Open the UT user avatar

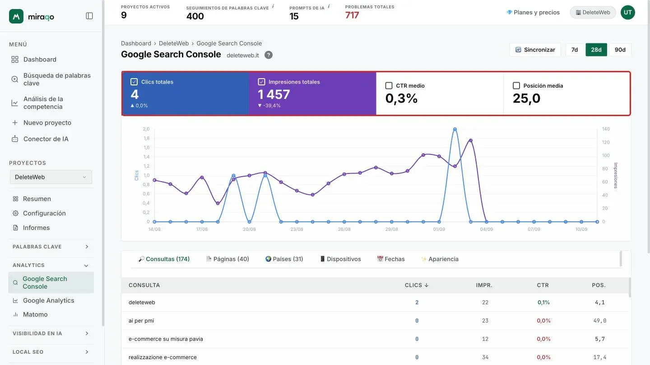[627, 13]
